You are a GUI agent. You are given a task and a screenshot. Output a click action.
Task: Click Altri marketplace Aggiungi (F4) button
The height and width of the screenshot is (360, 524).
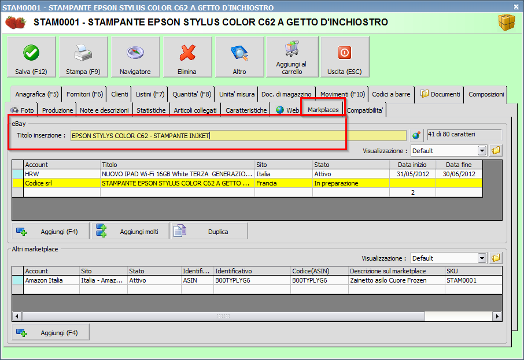(x=50, y=333)
